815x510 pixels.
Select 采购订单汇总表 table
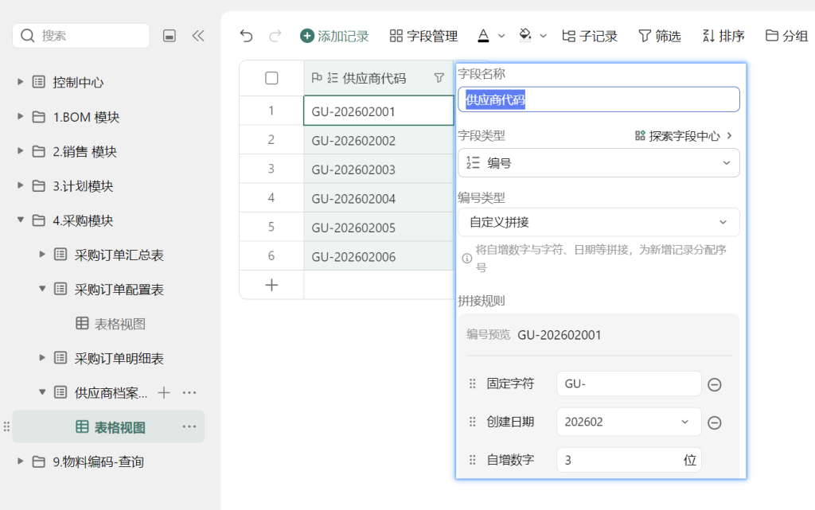point(119,255)
